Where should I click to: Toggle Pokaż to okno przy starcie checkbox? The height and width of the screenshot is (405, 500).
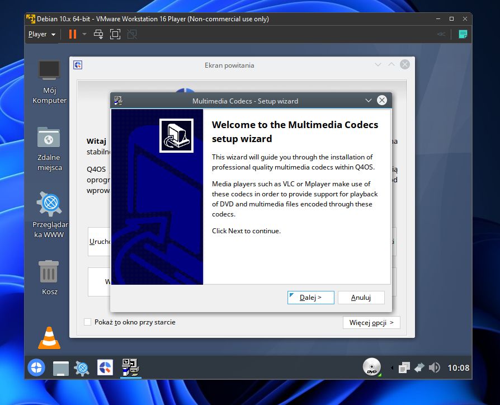[x=87, y=322]
